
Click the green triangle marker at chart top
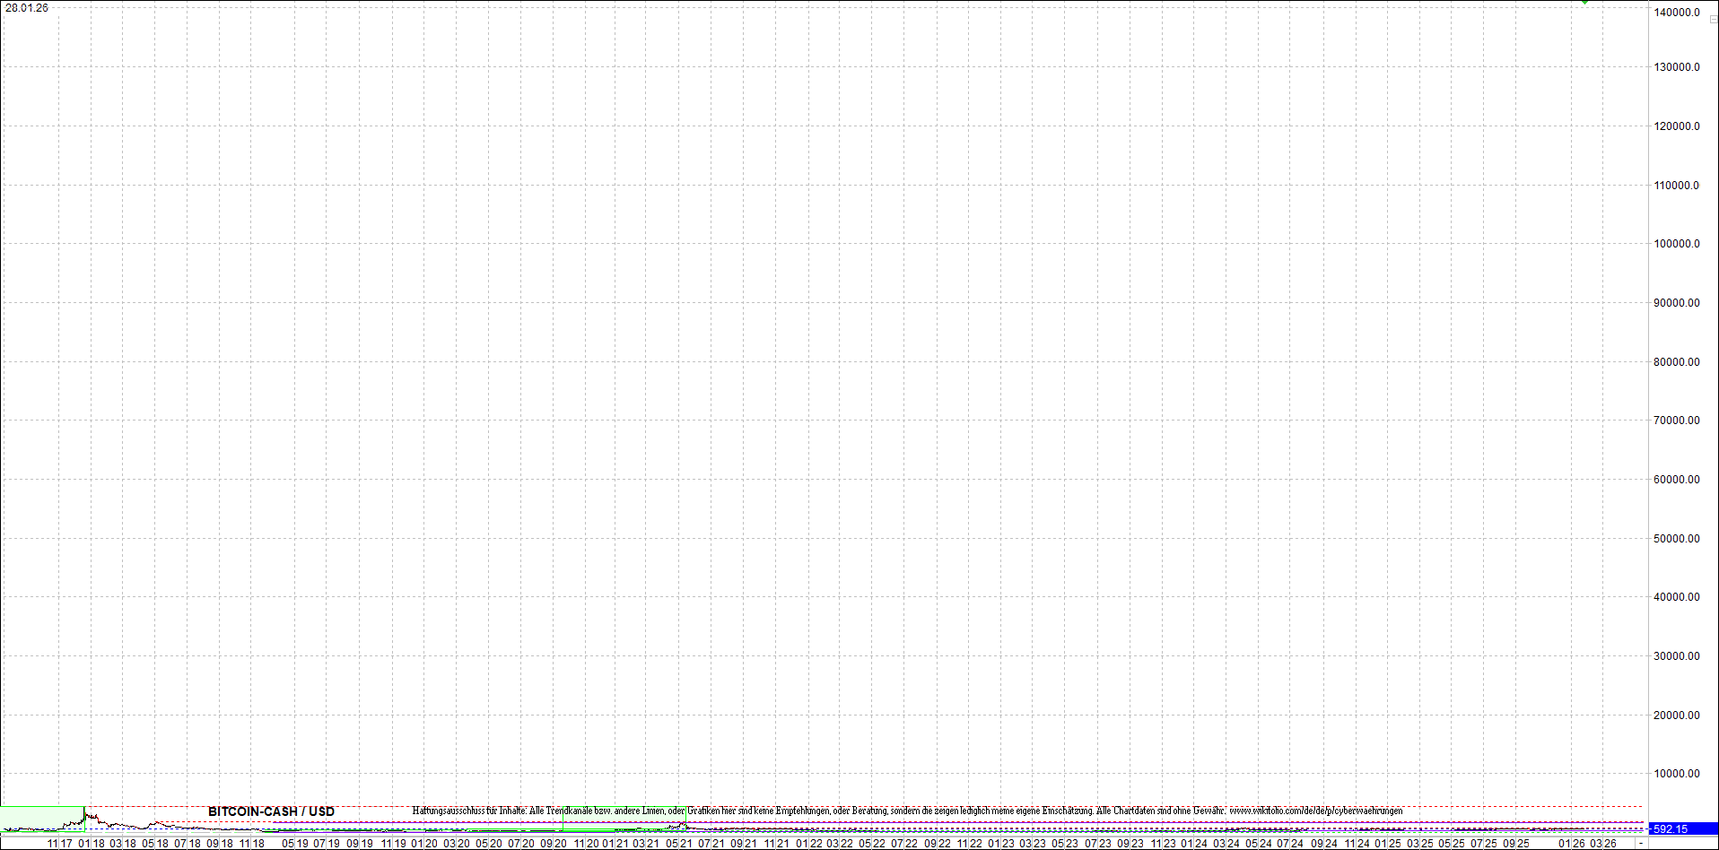click(1585, 3)
